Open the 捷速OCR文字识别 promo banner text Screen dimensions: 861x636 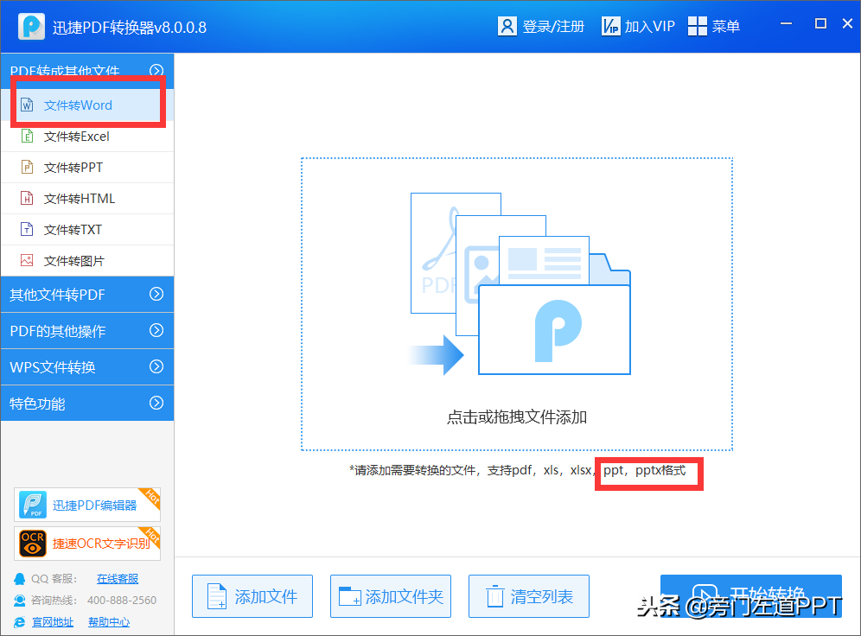[101, 544]
